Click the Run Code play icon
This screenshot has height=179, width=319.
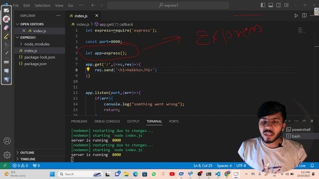coord(296,15)
